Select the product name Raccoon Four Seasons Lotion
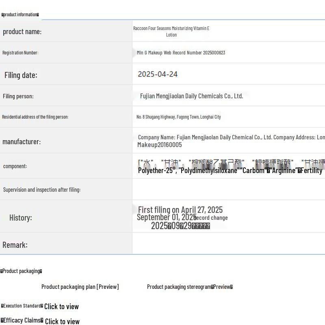This screenshot has height=325, width=325. (171, 32)
